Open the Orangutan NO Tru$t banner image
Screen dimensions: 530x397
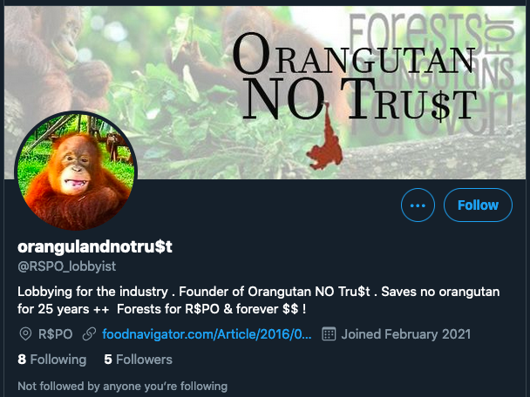265,92
